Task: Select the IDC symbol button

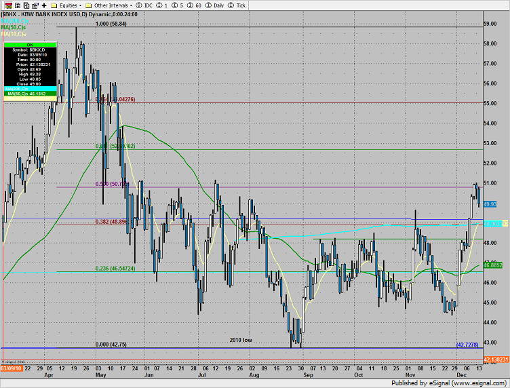Action: pos(144,5)
